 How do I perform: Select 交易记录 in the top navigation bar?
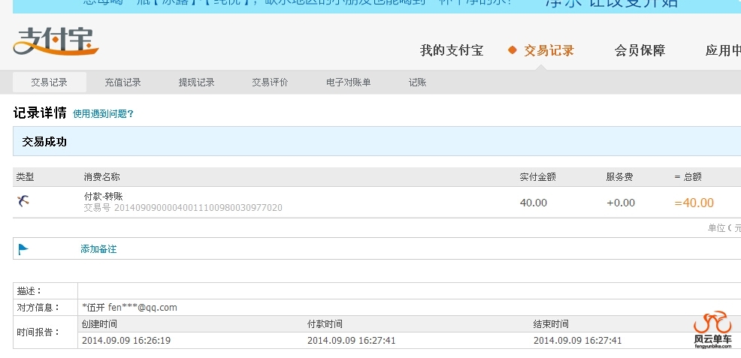pos(549,50)
